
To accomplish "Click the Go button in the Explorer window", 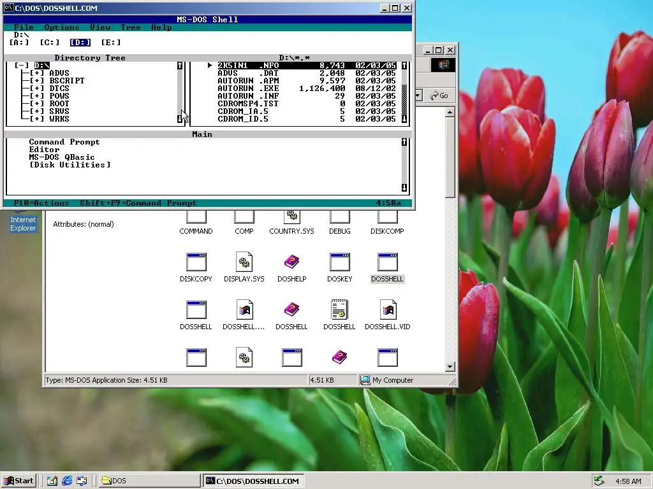I will 439,96.
